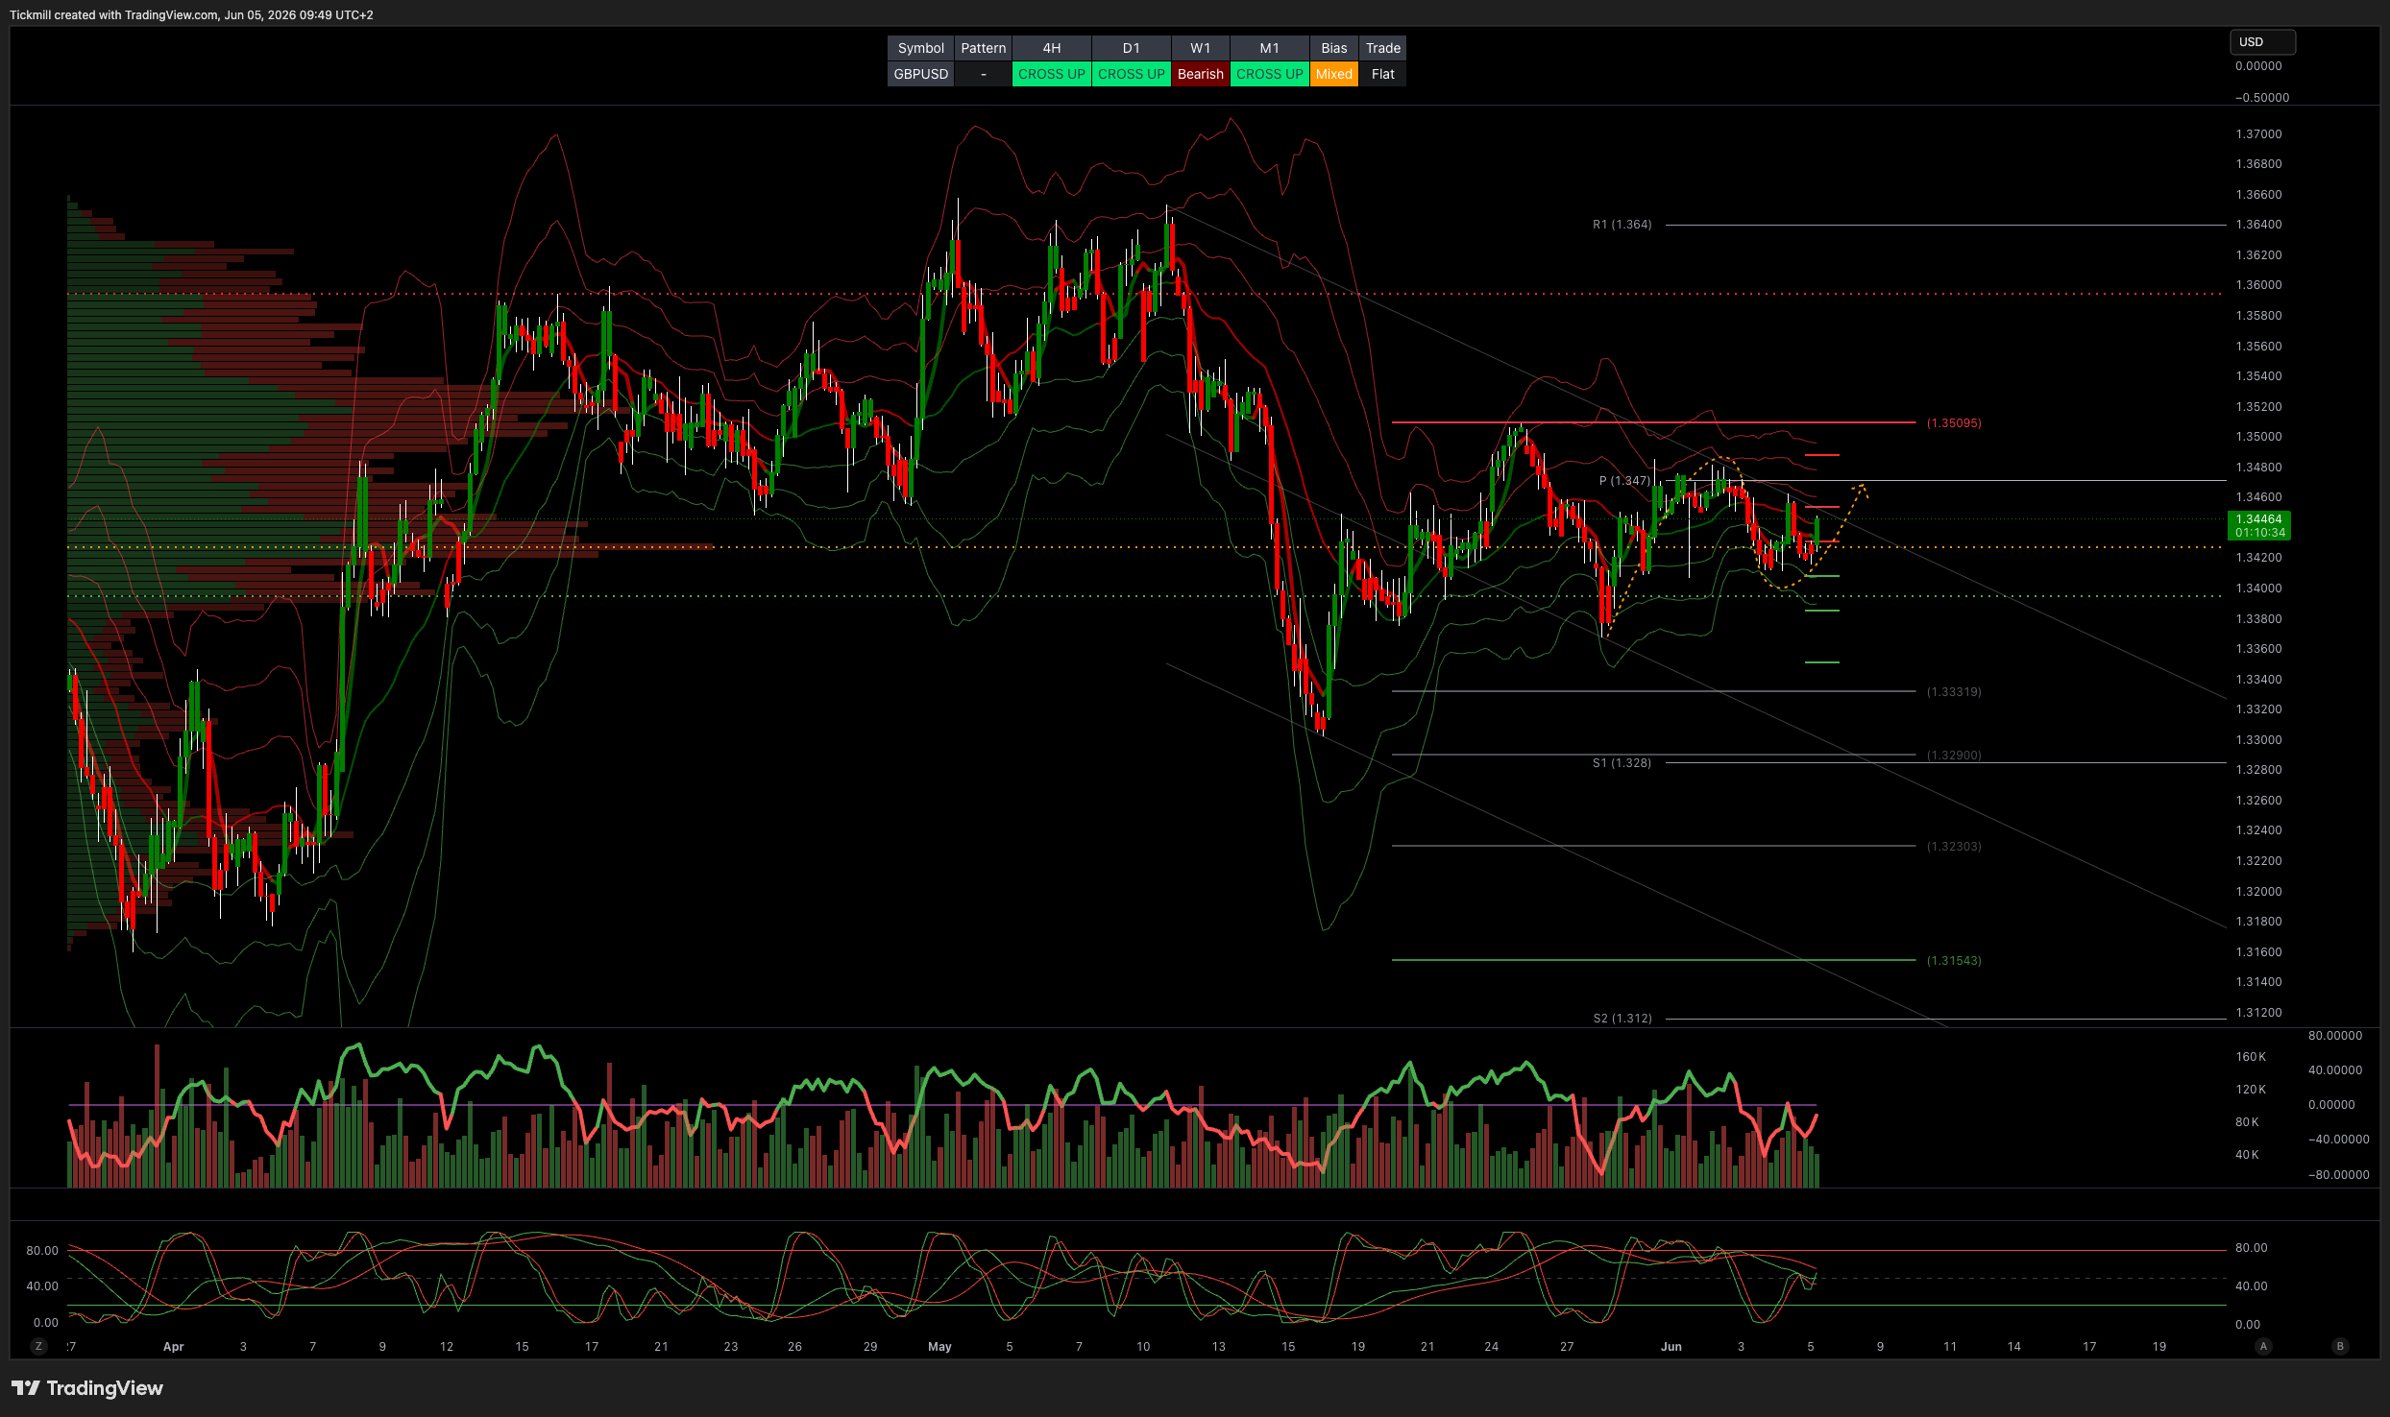This screenshot has width=2390, height=1417.
Task: Click the 1.31200 price axis label
Action: [2258, 1013]
